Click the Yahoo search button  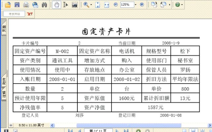[30, 14]
